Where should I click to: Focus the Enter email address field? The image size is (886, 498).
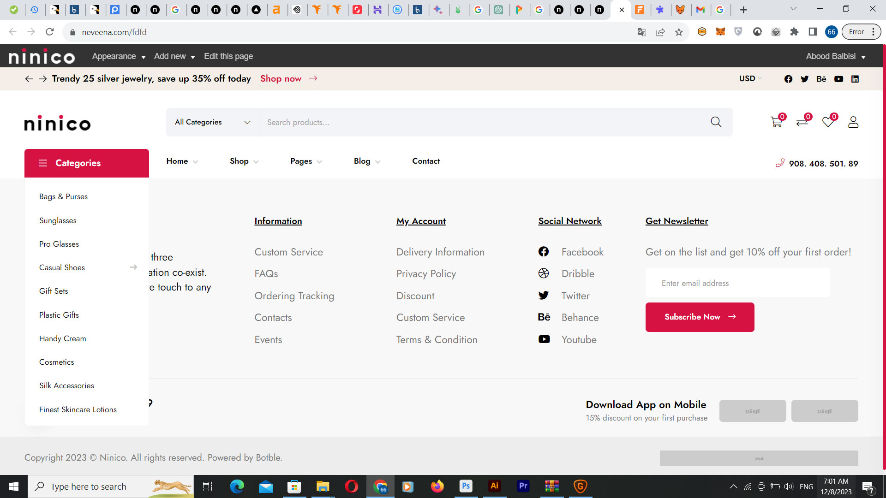pos(737,283)
